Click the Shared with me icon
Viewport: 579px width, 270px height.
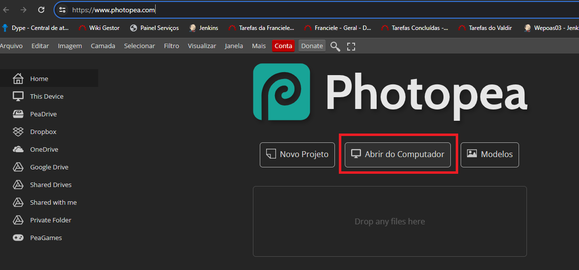pyautogui.click(x=18, y=202)
